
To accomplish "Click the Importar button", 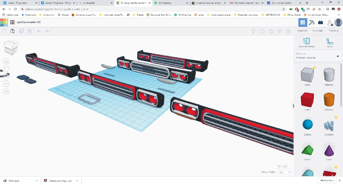I will coord(302,31).
